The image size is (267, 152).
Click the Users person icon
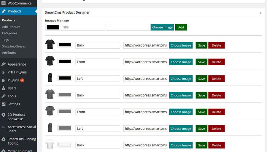click(x=4, y=88)
